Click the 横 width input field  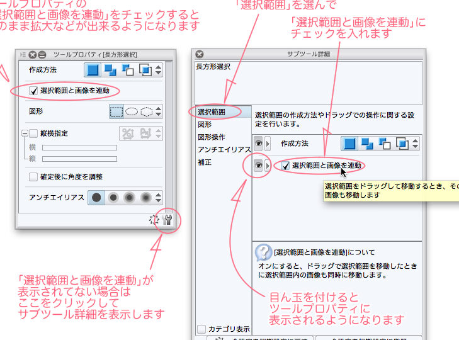pos(79,147)
